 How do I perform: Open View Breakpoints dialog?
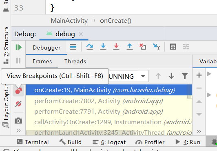(18, 91)
